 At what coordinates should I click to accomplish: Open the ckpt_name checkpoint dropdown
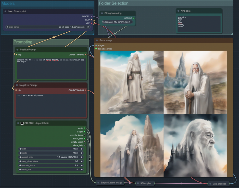(48, 27)
